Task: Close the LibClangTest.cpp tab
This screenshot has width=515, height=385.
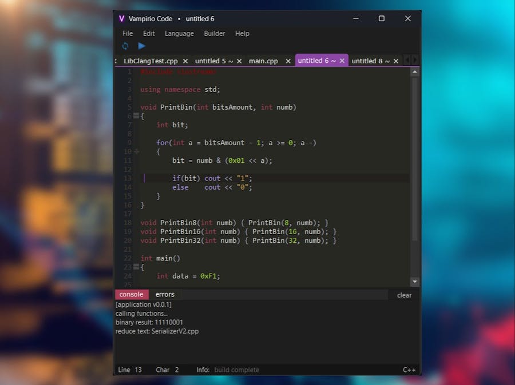Action: tap(185, 61)
